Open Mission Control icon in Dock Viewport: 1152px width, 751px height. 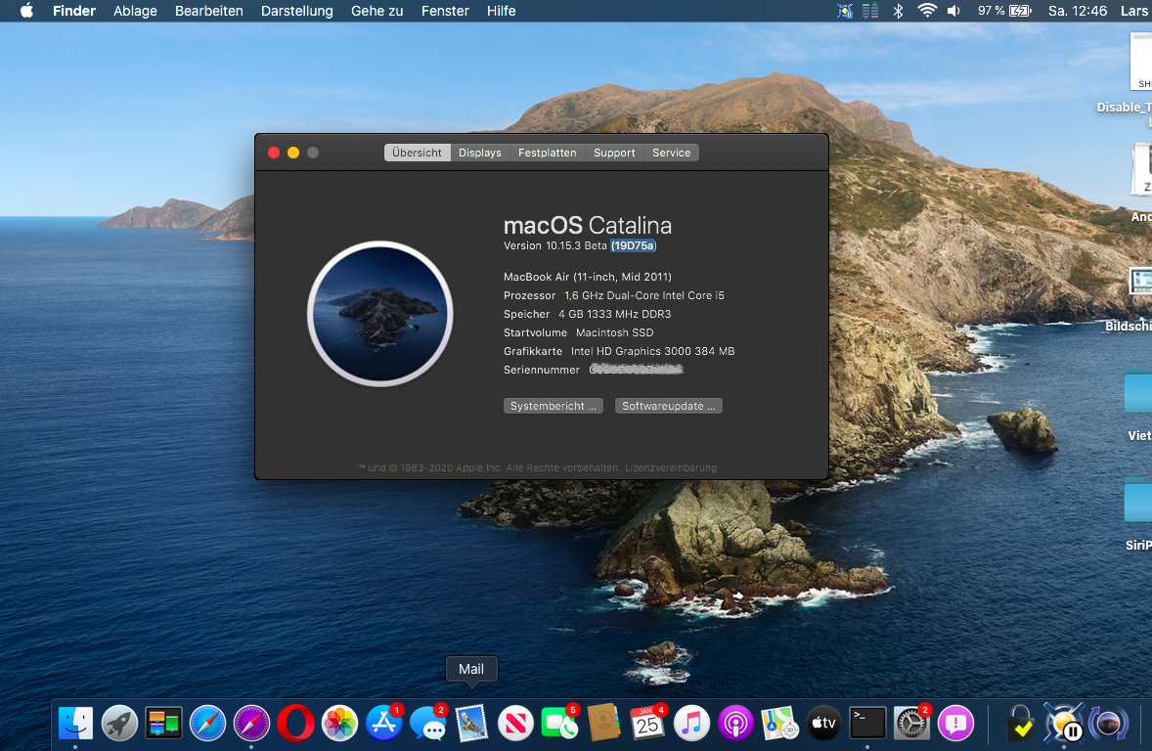163,724
